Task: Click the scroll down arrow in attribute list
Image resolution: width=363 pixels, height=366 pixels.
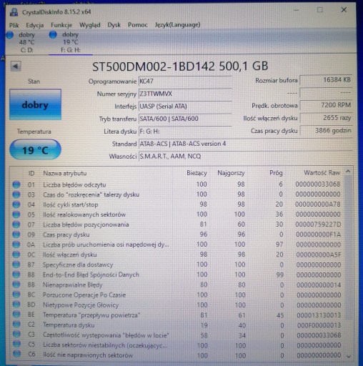Action: pyautogui.click(x=349, y=357)
